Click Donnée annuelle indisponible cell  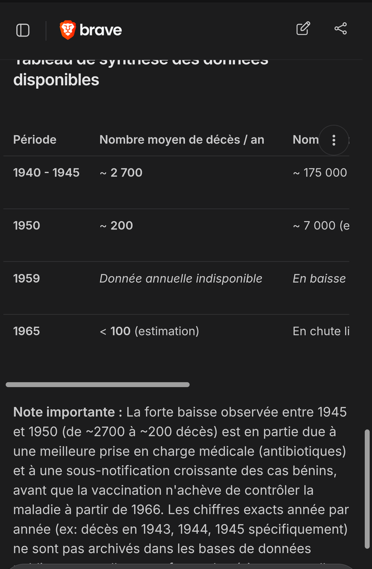tap(181, 279)
